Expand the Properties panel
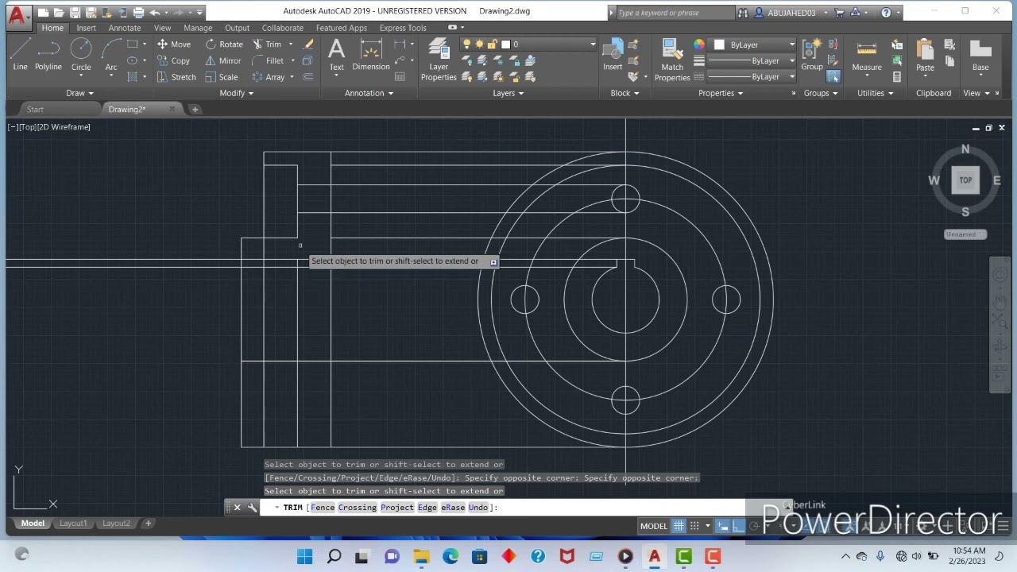 [721, 93]
